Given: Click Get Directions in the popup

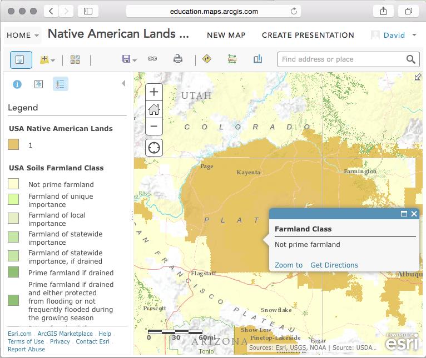Looking at the screenshot, I should [x=334, y=265].
